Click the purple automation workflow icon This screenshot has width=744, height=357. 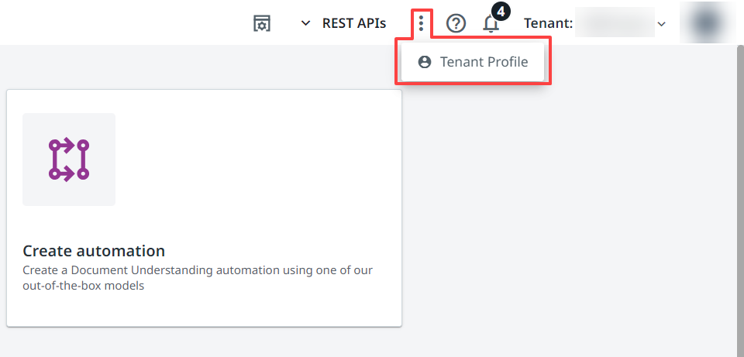(x=69, y=160)
